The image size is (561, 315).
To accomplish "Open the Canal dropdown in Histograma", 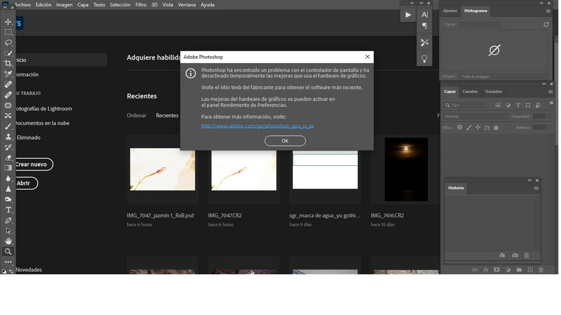I will (x=480, y=25).
